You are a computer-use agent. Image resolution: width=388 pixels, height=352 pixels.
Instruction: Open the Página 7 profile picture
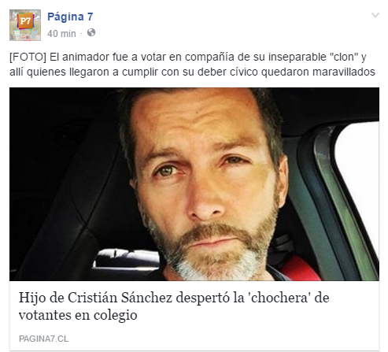(25, 25)
